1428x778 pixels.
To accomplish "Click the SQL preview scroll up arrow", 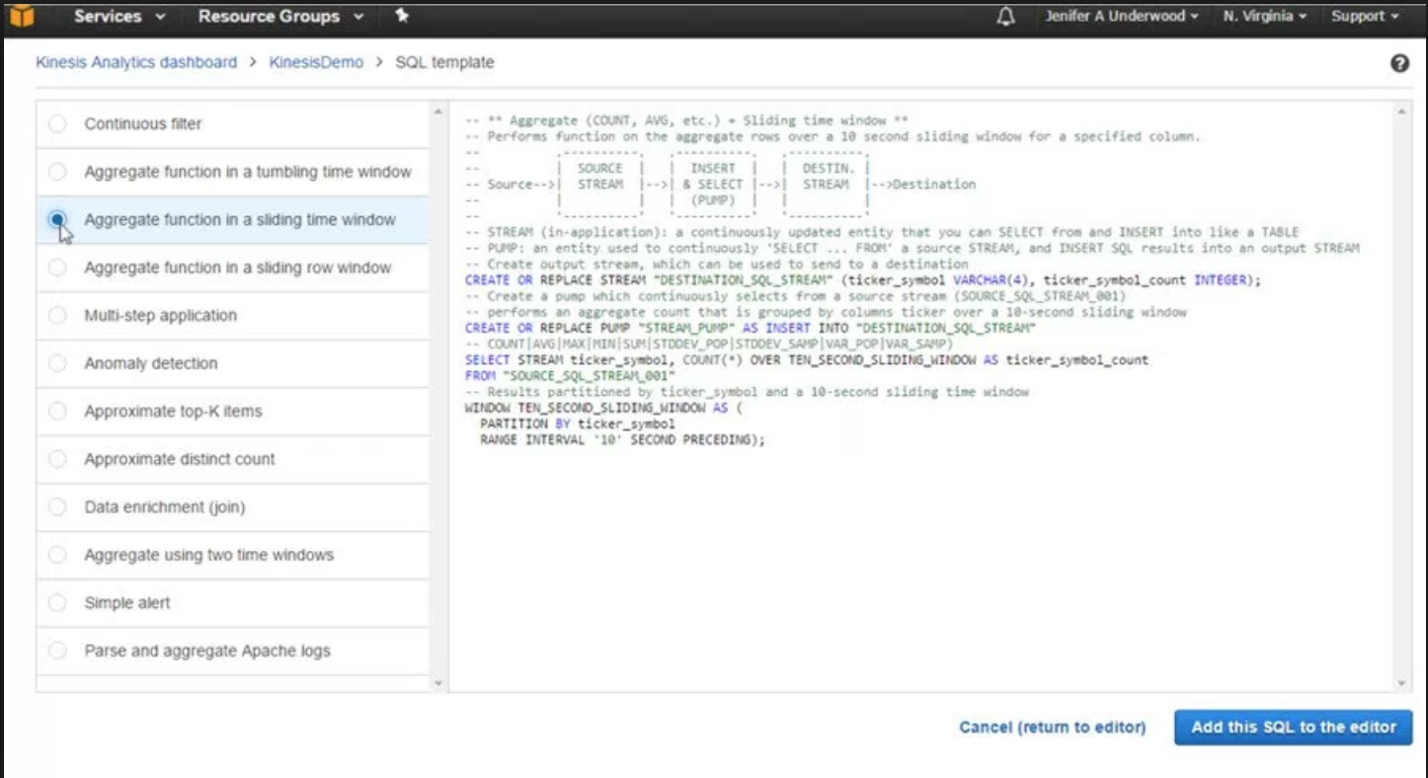I will (1400, 111).
